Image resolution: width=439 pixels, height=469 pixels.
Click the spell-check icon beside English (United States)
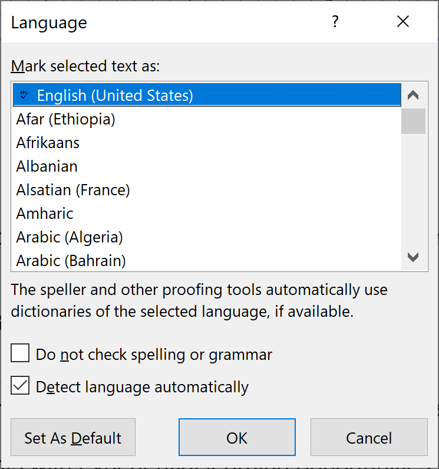click(24, 94)
